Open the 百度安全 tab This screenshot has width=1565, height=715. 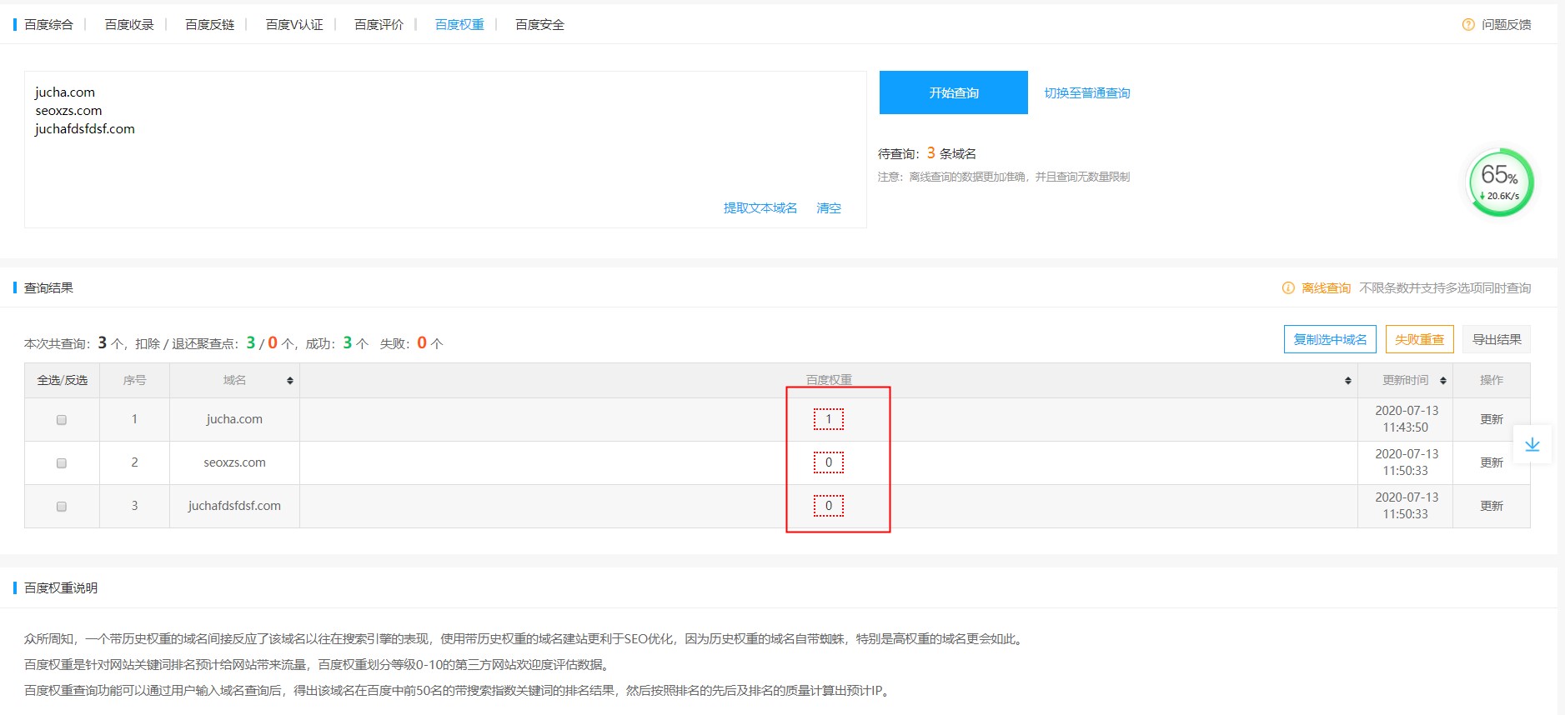coord(539,25)
